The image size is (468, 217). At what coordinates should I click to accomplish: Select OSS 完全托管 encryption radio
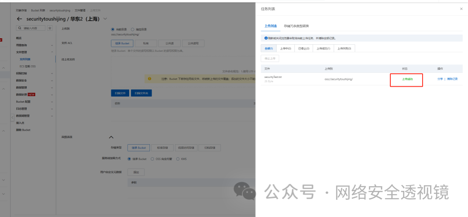(x=153, y=159)
